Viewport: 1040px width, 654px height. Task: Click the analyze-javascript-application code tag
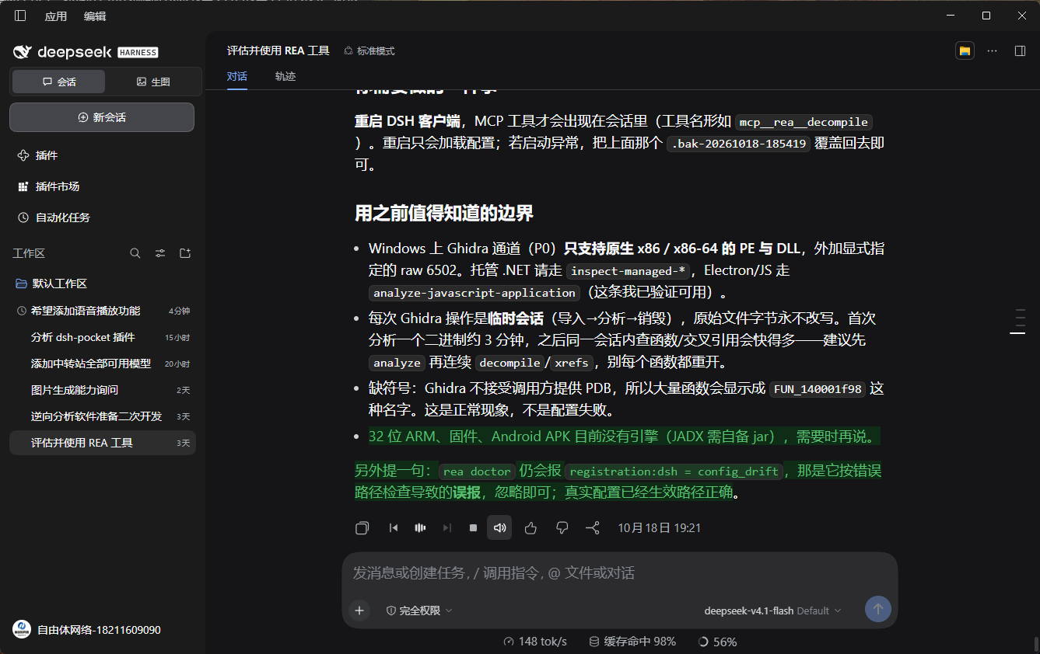click(x=474, y=293)
